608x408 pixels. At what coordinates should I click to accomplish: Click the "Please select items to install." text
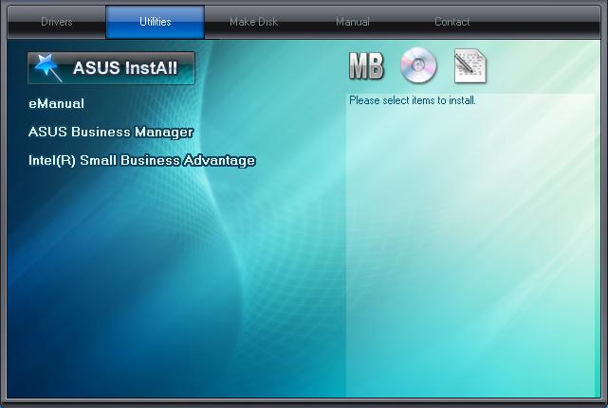[x=413, y=100]
